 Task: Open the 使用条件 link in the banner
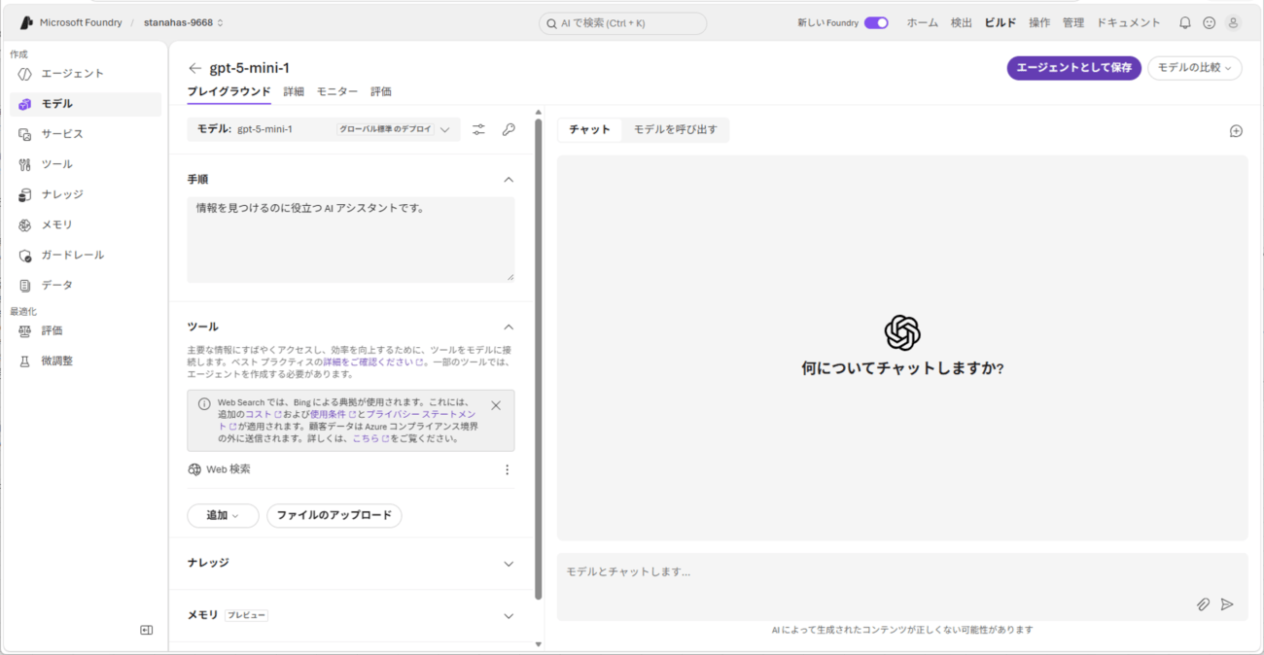coord(332,414)
